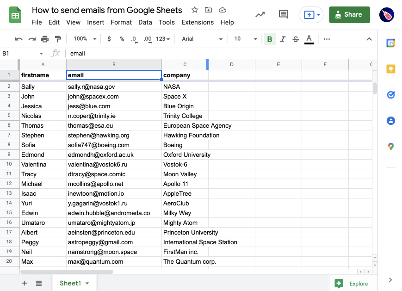Screen dimensions: 402x291
Task: Open the Google Sheets home icon
Action: point(15,15)
